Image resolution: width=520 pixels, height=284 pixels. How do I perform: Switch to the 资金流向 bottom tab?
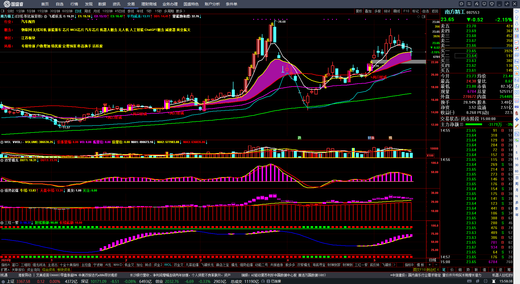click(x=33, y=270)
